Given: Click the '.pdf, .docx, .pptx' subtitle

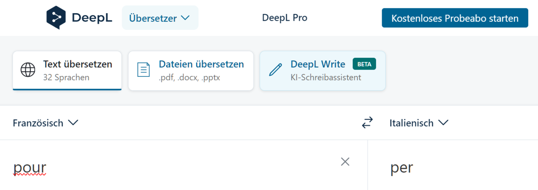Looking at the screenshot, I should coord(189,78).
